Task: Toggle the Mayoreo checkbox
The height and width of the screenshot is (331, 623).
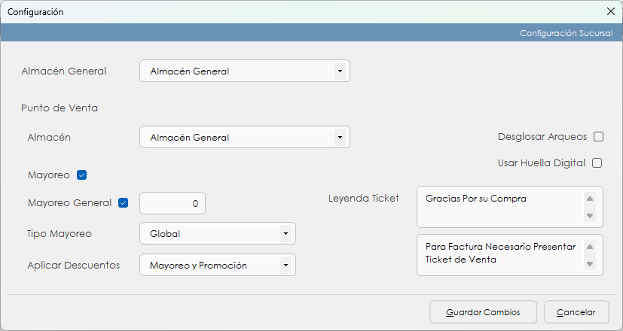Action: click(x=82, y=175)
